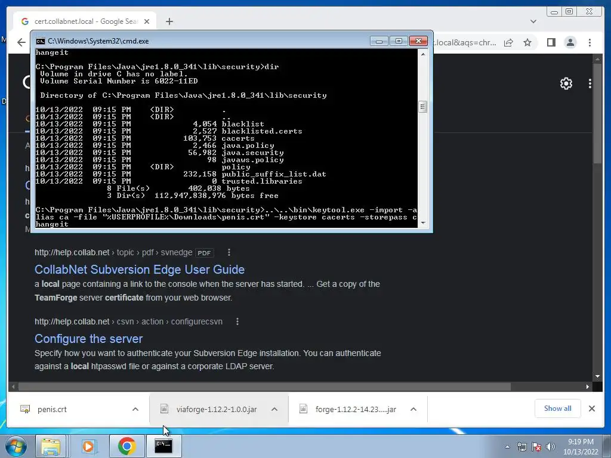Click cacerts filename in cmd output
The height and width of the screenshot is (458, 611).
click(x=237, y=138)
